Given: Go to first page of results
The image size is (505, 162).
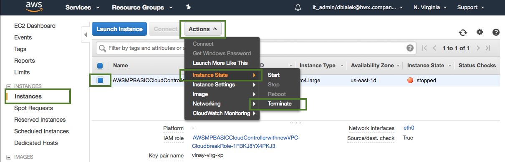Looking at the screenshot, I should click(x=424, y=48).
